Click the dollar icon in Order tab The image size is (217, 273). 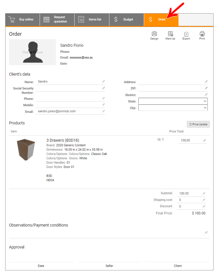tap(150, 19)
